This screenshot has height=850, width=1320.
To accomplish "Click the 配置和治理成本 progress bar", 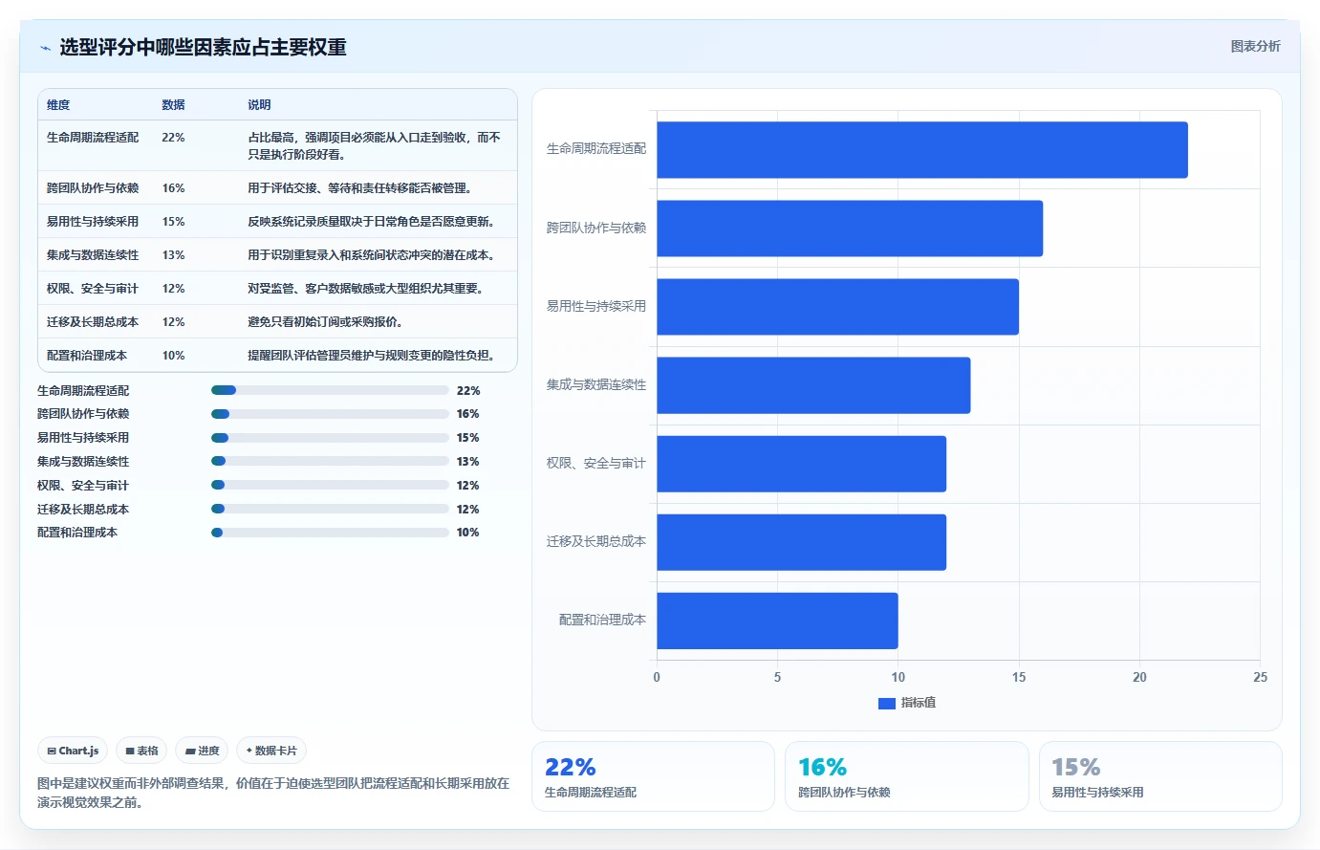I will click(330, 533).
